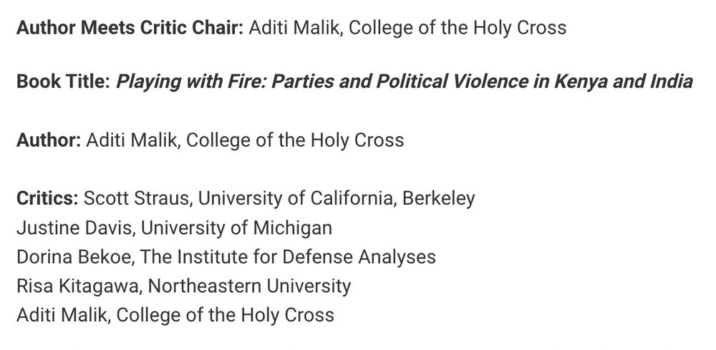This screenshot has width=716, height=350.
Task: Click Aditi Malik in the last critics line
Action: (64, 316)
